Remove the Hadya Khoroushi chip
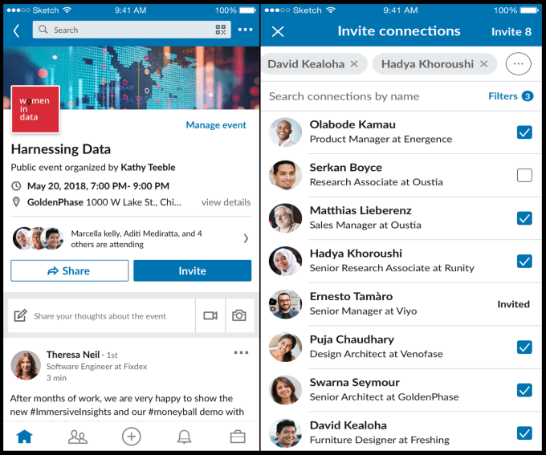This screenshot has width=546, height=455. click(x=483, y=63)
